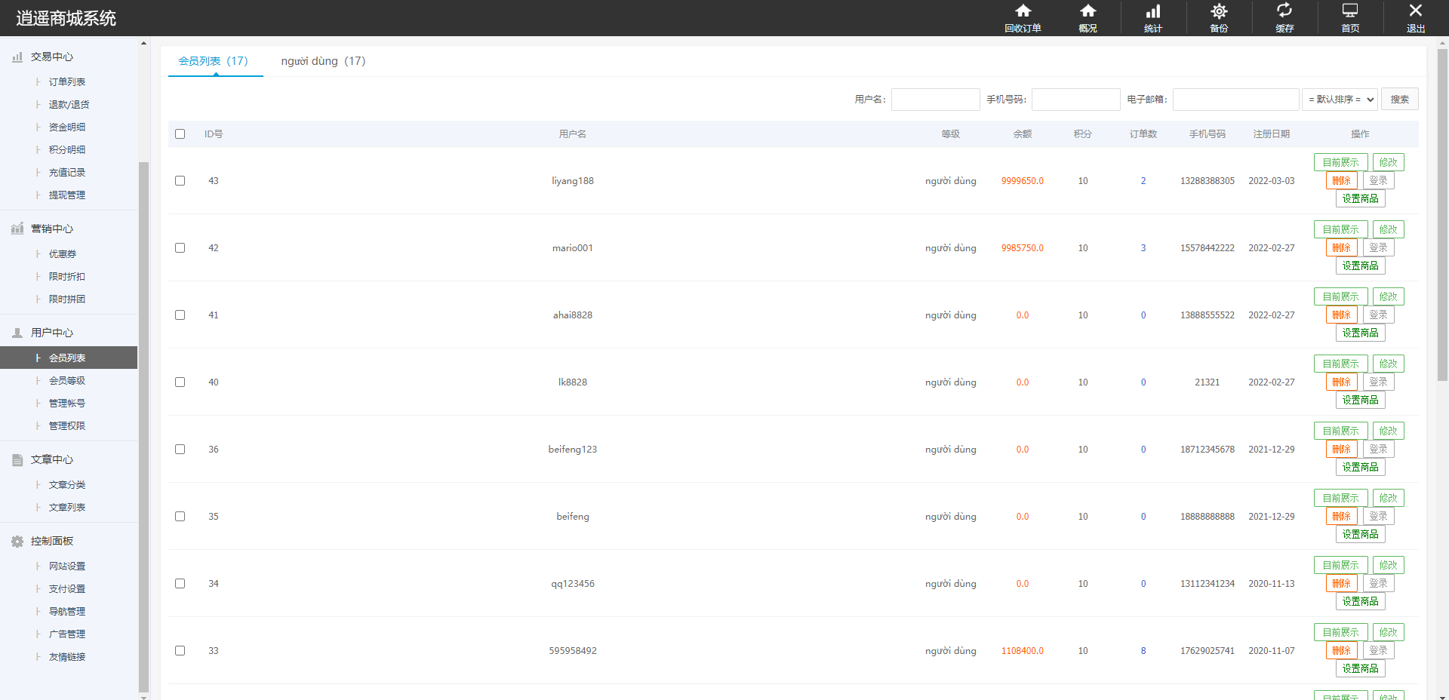Open the 首页 monitor icon

(1350, 11)
